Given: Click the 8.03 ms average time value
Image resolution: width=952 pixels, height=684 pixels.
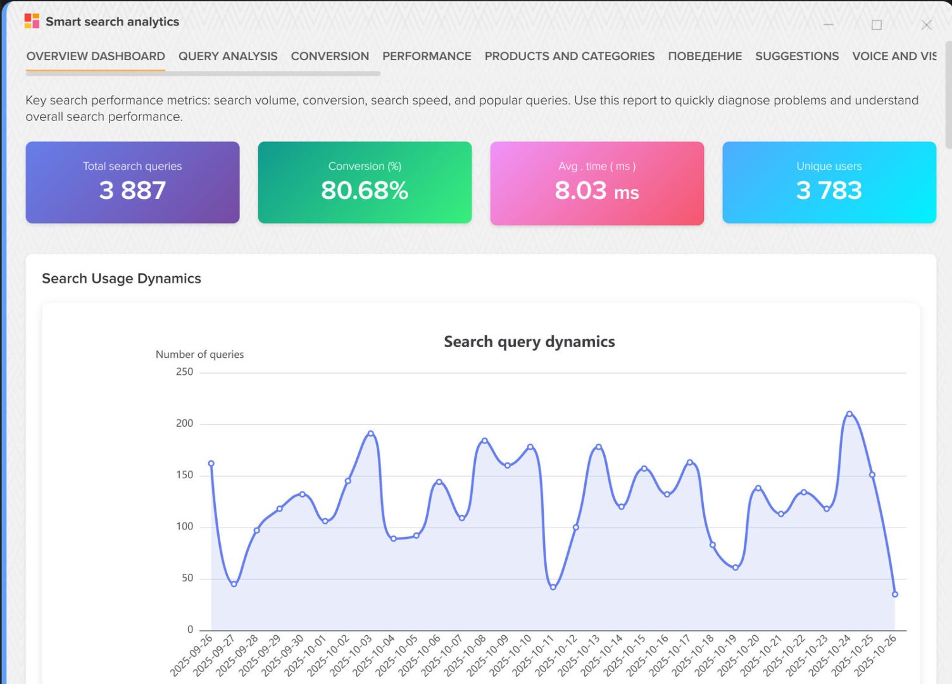Looking at the screenshot, I should (x=597, y=191).
